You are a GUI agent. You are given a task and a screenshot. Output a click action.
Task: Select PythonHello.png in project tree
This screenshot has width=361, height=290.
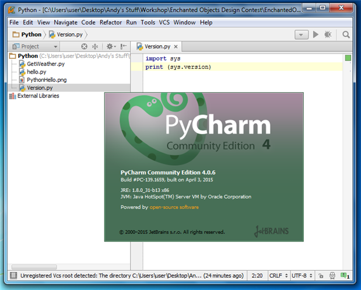47,80
